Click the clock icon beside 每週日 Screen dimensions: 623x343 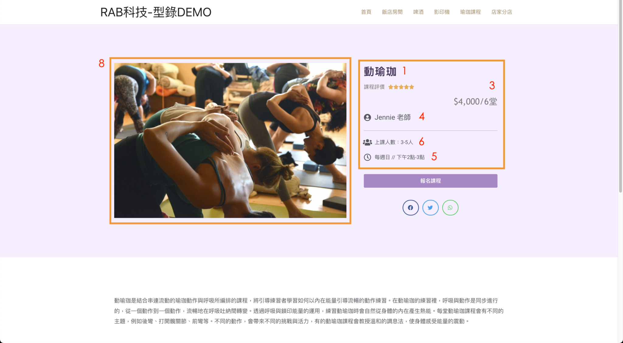[367, 157]
